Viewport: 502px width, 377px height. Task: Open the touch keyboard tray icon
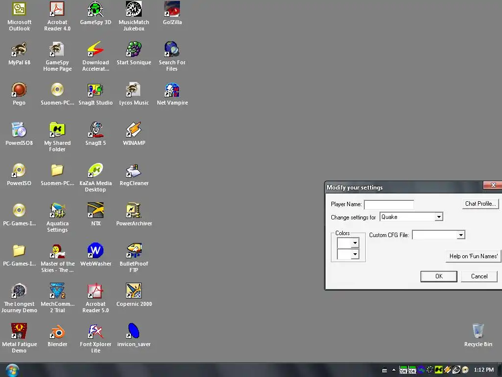[384, 370]
